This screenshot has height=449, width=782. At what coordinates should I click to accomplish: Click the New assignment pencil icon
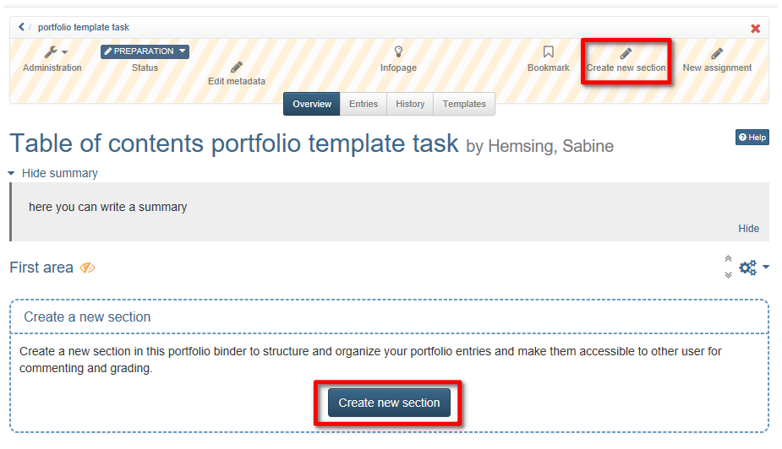[717, 53]
